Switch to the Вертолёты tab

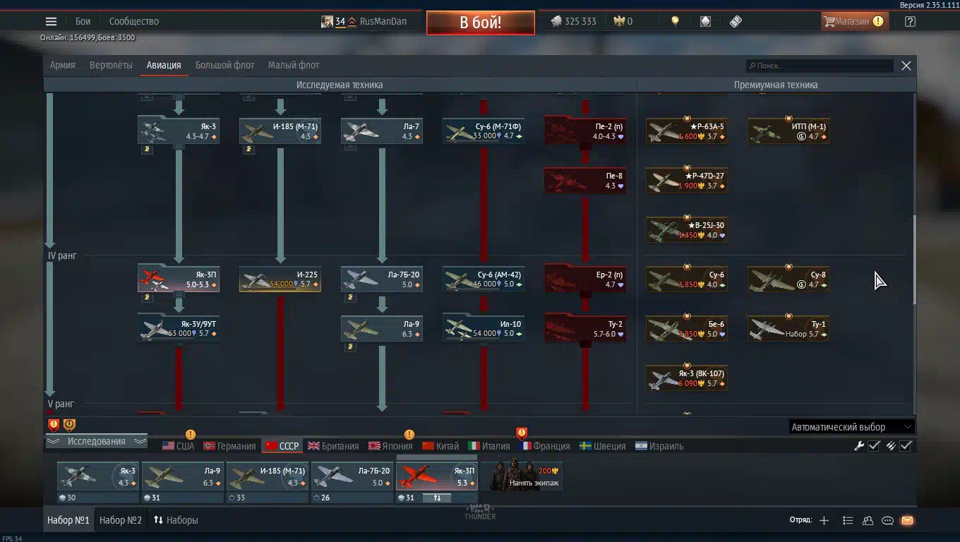click(111, 65)
